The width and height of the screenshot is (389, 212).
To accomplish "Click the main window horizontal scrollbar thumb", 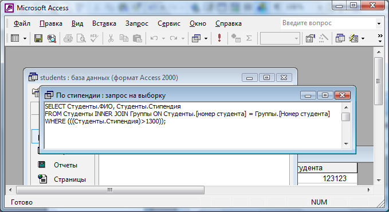I will pyautogui.click(x=110, y=190).
